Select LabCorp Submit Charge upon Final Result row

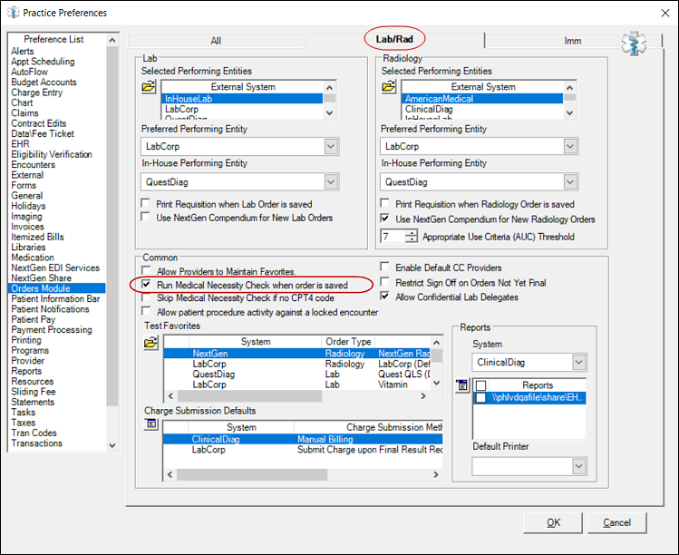[303, 450]
